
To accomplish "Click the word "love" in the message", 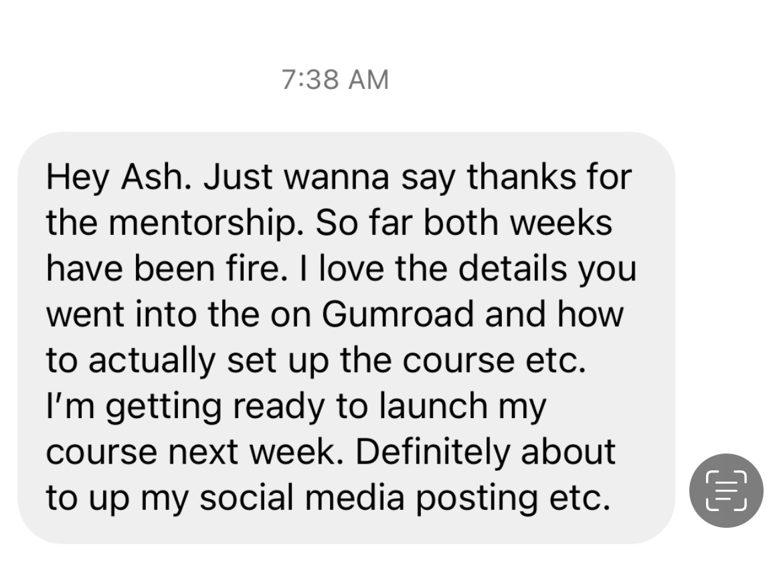I will click(353, 269).
